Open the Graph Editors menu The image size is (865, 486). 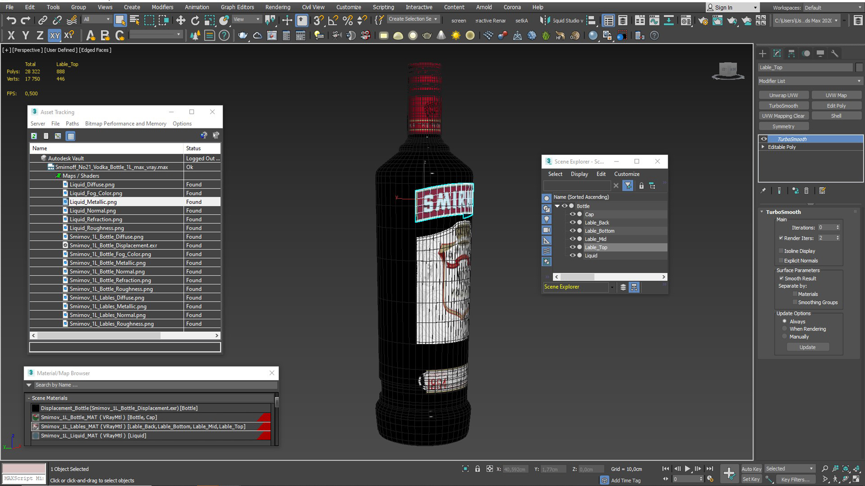237,7
